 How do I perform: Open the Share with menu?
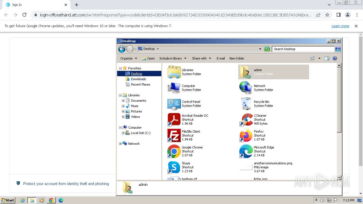[201, 58]
